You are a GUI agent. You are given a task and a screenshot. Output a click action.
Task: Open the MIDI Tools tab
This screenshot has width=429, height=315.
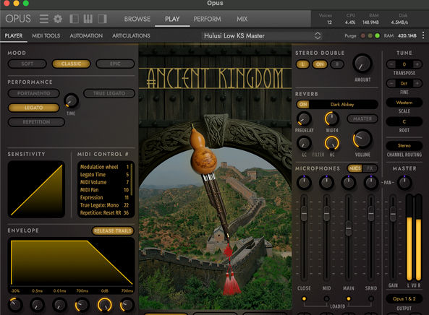pyautogui.click(x=46, y=35)
